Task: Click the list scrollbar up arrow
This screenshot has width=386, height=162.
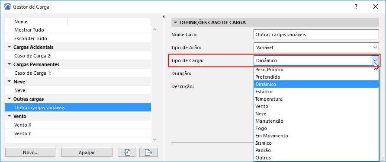Action: [x=154, y=29]
